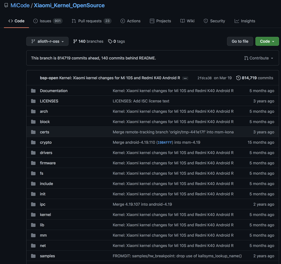Open the LICENSES folder name link

click(x=49, y=101)
